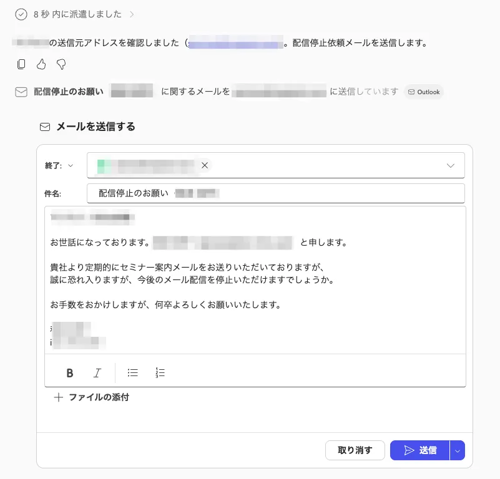Open send options arrow beside 送信
This screenshot has height=479, width=500.
(x=458, y=450)
